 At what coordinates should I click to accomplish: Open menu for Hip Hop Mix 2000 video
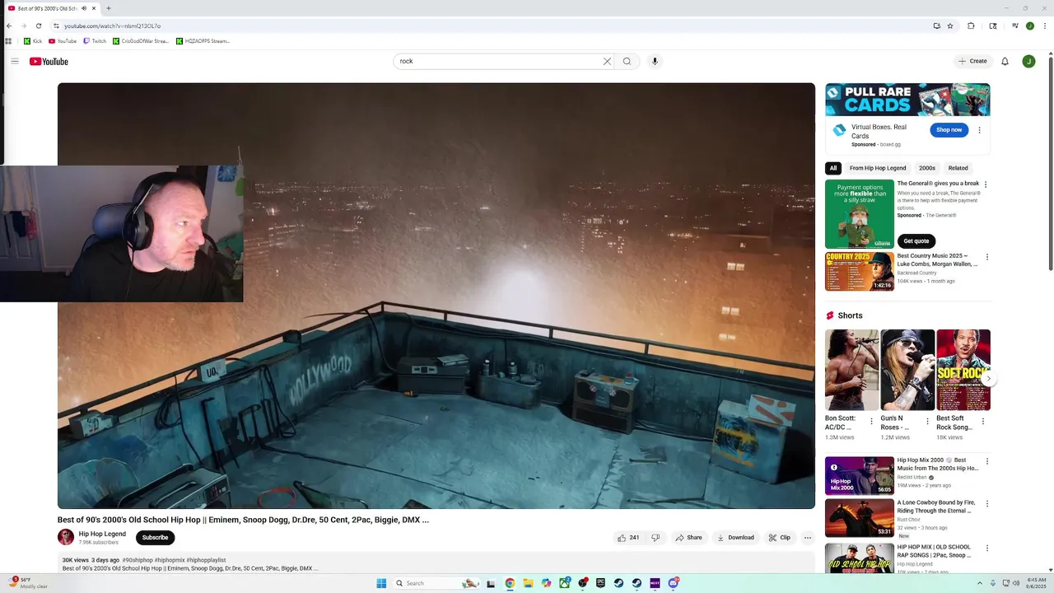tap(987, 461)
